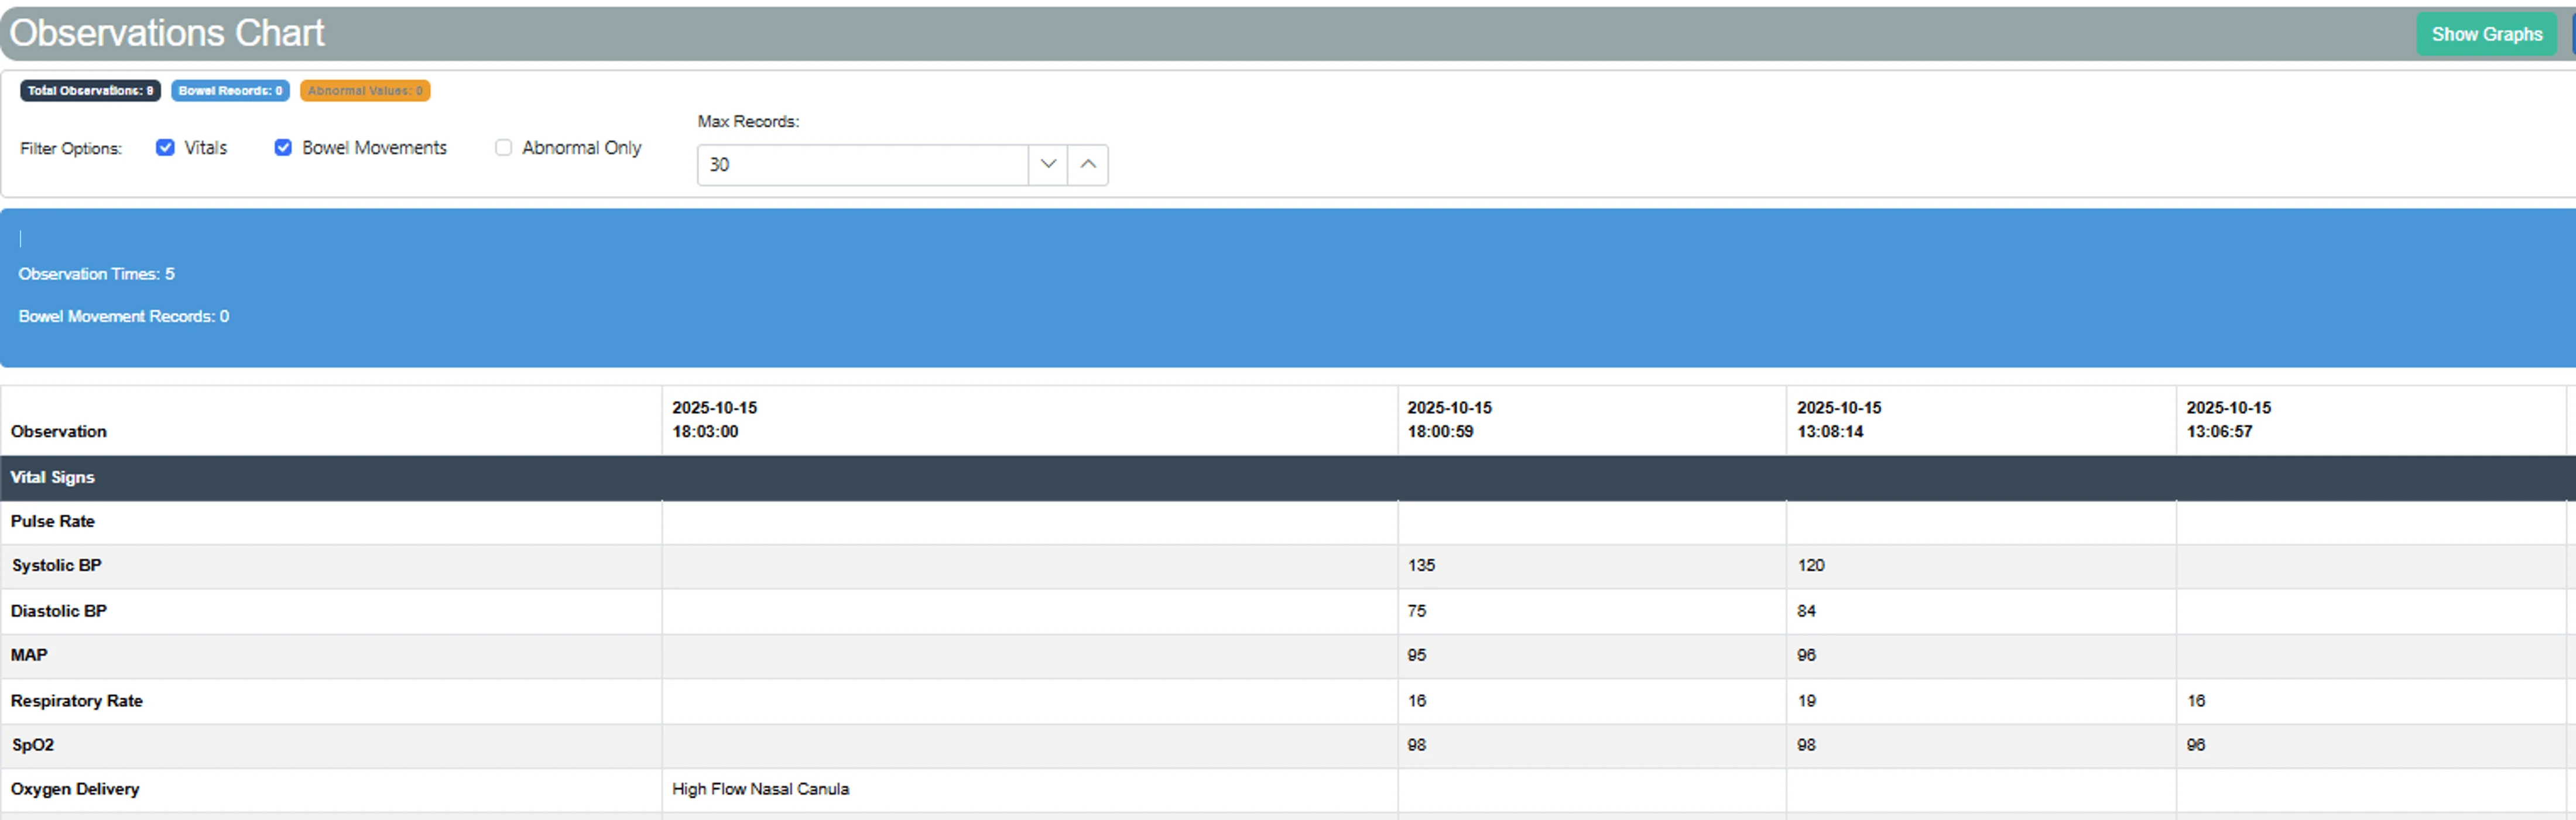The width and height of the screenshot is (2576, 820).
Task: Click MAP value 95
Action: pyautogui.click(x=1417, y=655)
